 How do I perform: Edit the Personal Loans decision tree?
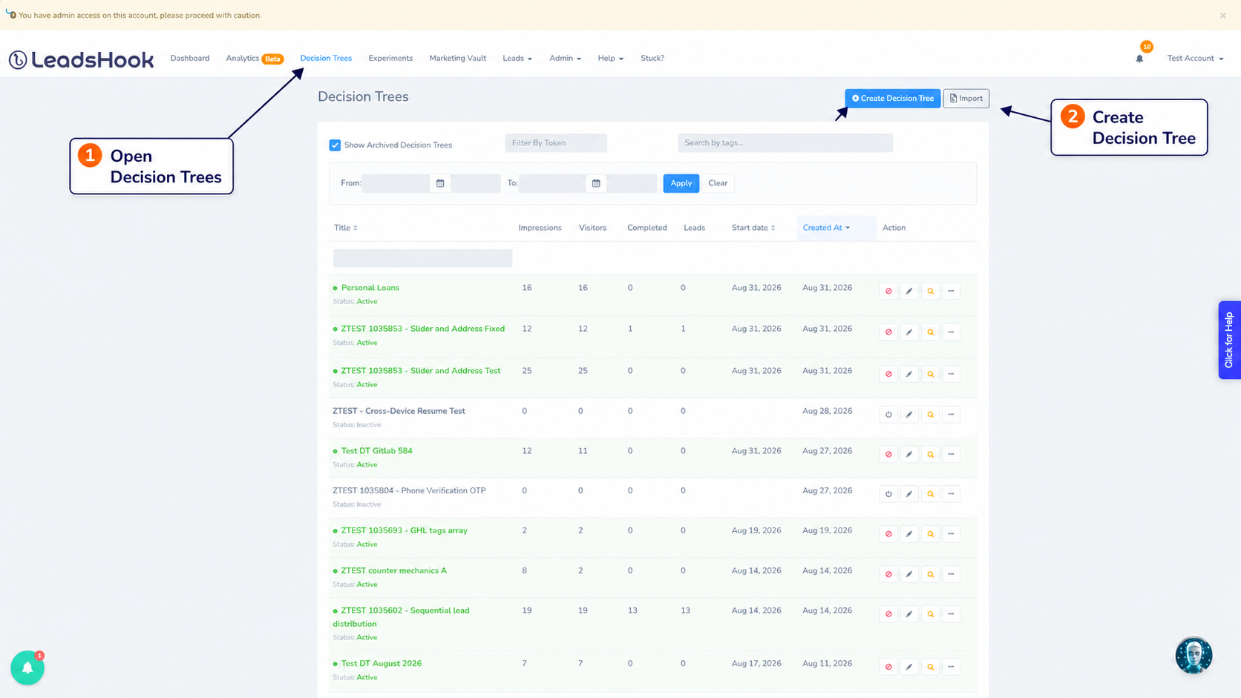909,291
